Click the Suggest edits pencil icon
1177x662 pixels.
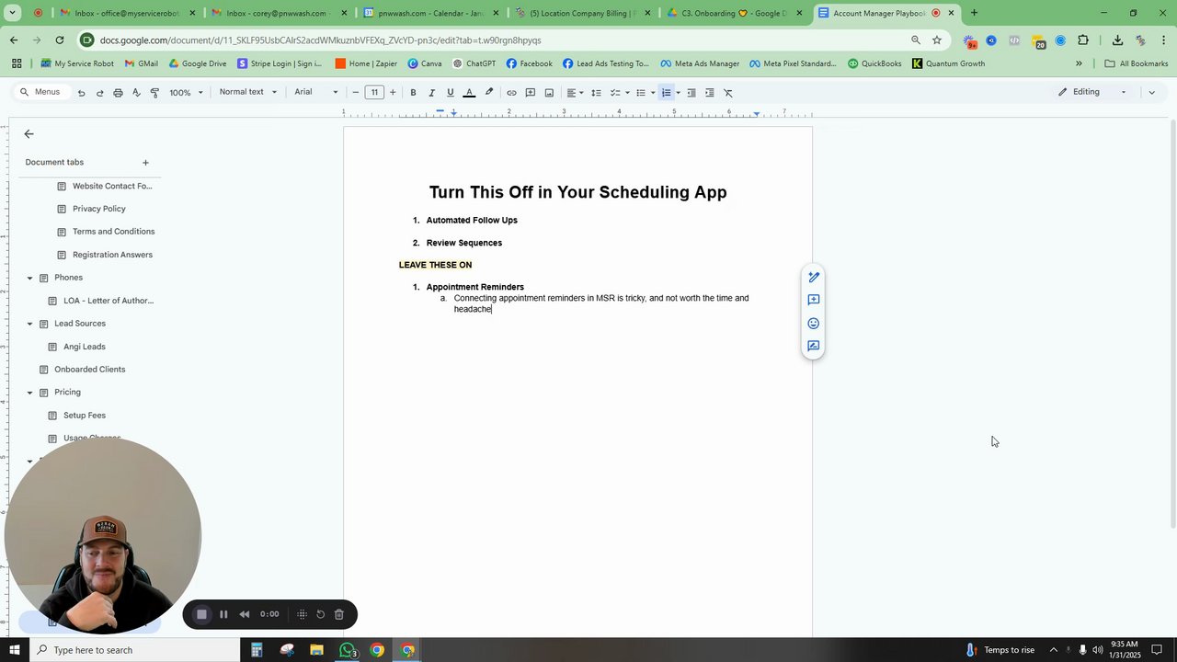813,277
